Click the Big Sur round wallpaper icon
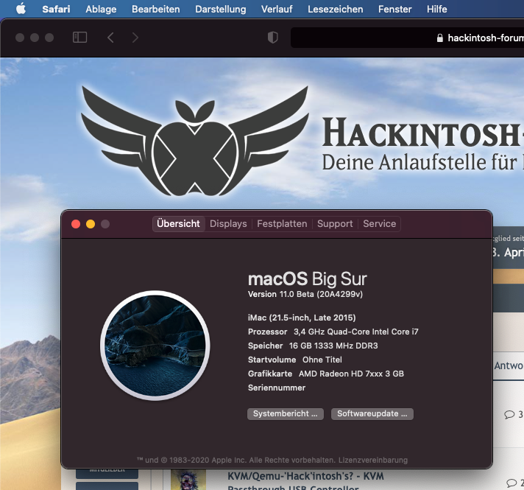Viewport: 524px width, 490px height. [x=155, y=346]
